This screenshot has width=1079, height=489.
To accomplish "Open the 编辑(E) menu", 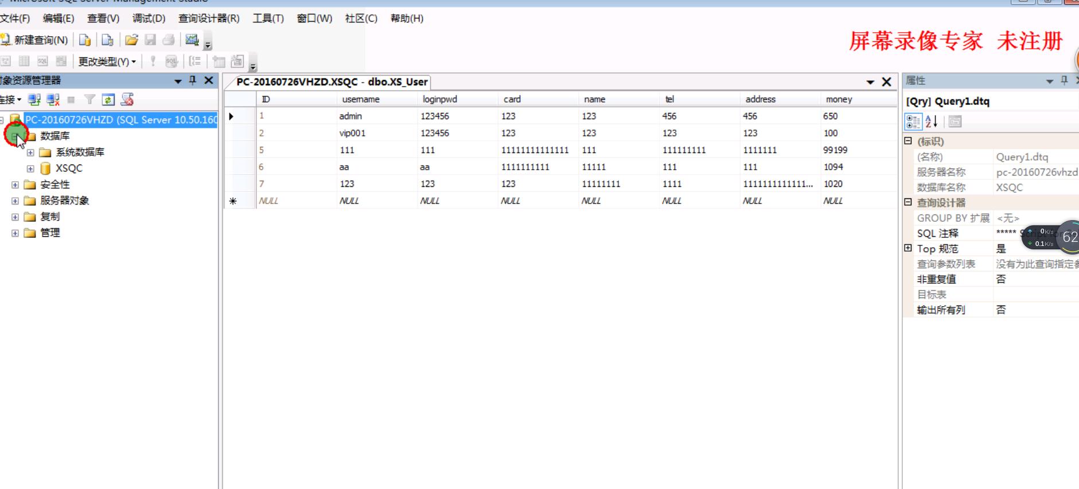I will [x=59, y=18].
